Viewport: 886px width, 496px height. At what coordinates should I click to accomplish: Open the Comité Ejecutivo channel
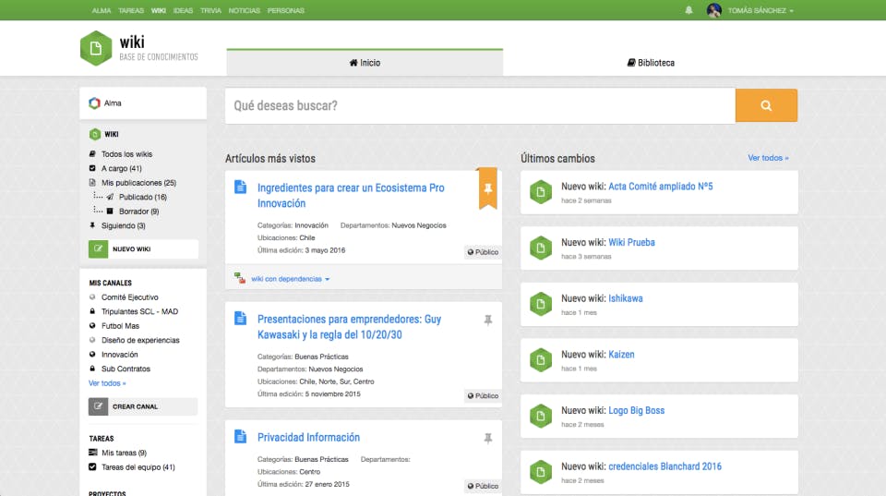[x=129, y=296]
